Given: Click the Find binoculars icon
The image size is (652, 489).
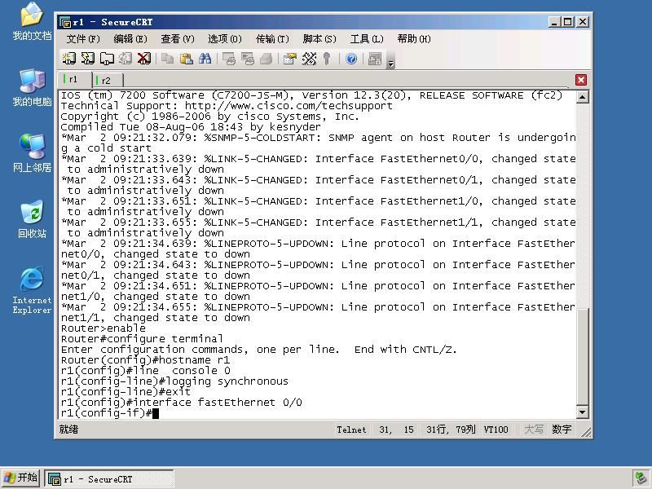Looking at the screenshot, I should click(x=205, y=59).
